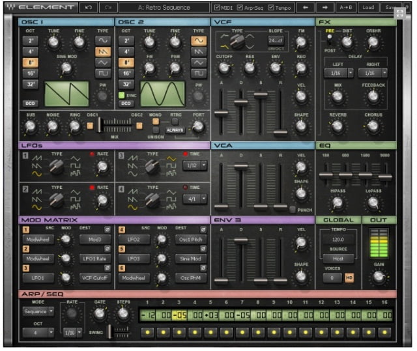Toggle the VCA PUNCH button
Image resolution: width=417 pixels, height=351 pixels.
(293, 210)
